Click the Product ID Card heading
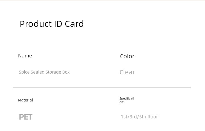 click(52, 24)
